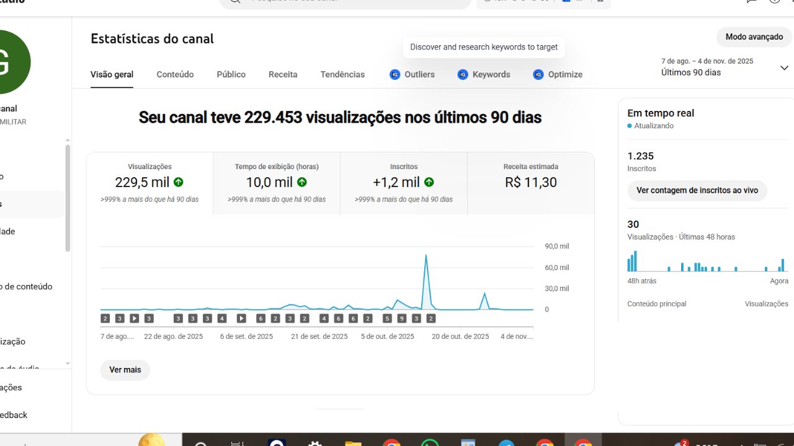Go to the Público tab
The image size is (794, 446).
point(231,74)
